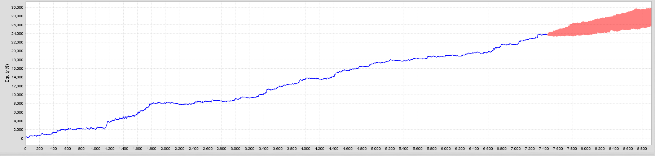This screenshot has height=156, width=655.
Task: Select the 22,000 equity axis label
Action: pyautogui.click(x=17, y=42)
